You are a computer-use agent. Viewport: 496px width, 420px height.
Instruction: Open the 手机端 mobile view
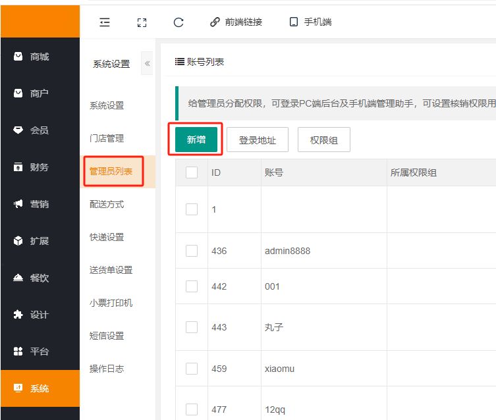310,22
